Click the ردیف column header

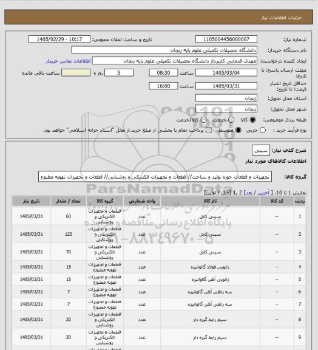(x=300, y=201)
